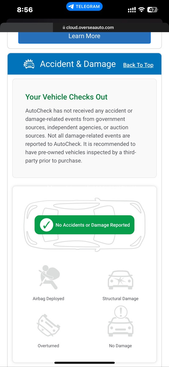Tap the Structural Damage car icon
Screen dimensions: 169x367
click(x=120, y=280)
